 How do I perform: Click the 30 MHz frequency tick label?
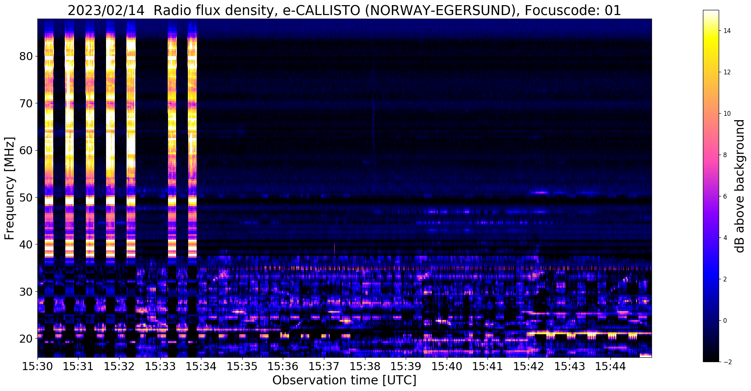[26, 291]
